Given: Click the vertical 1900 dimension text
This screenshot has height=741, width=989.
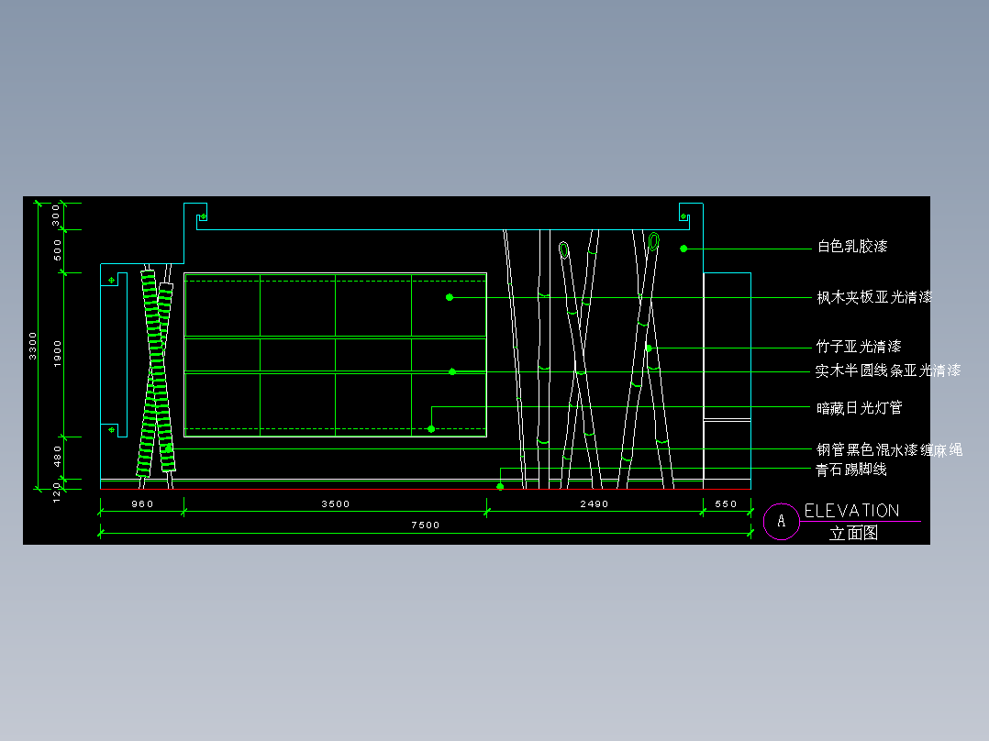Looking at the screenshot, I should (x=58, y=354).
